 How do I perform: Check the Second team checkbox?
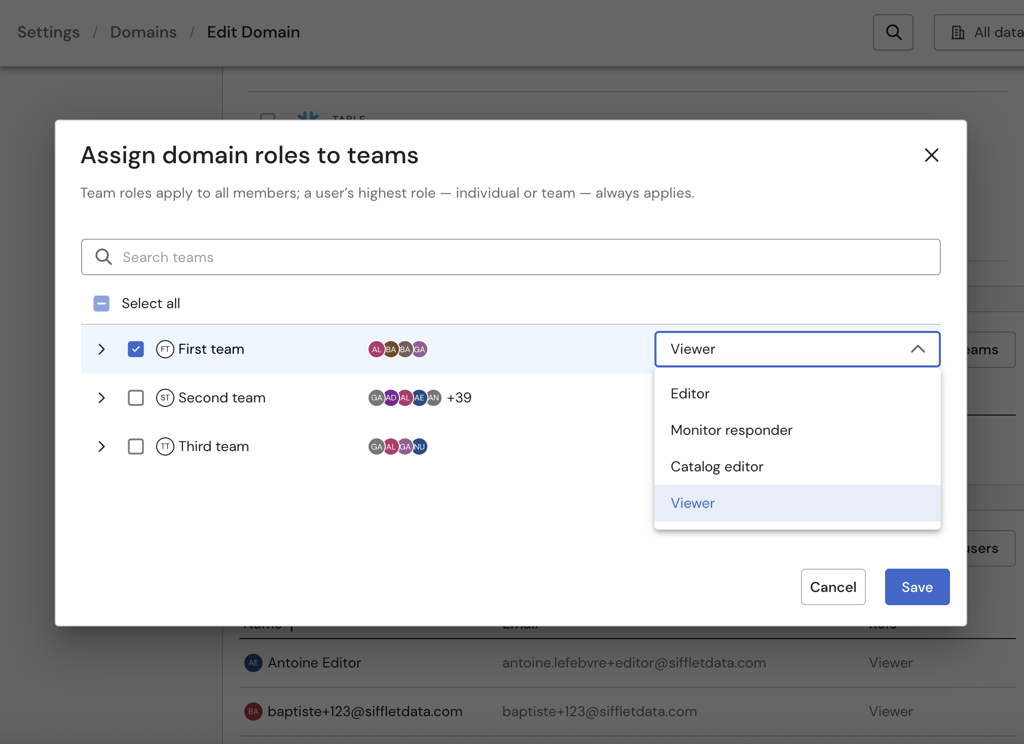(136, 398)
